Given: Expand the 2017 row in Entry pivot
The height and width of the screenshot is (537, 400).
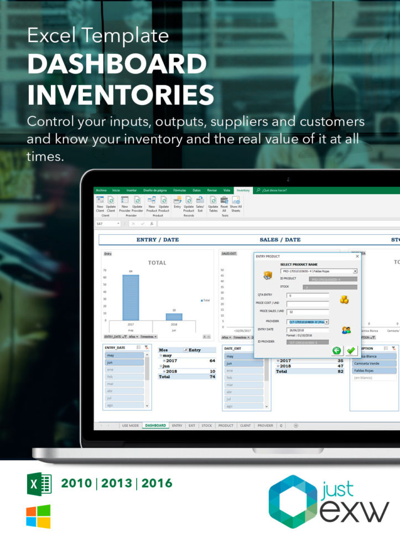Looking at the screenshot, I should tap(164, 361).
